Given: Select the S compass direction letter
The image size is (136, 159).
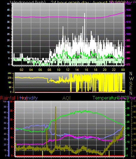Looking at the screenshot, I should coord(131,84).
